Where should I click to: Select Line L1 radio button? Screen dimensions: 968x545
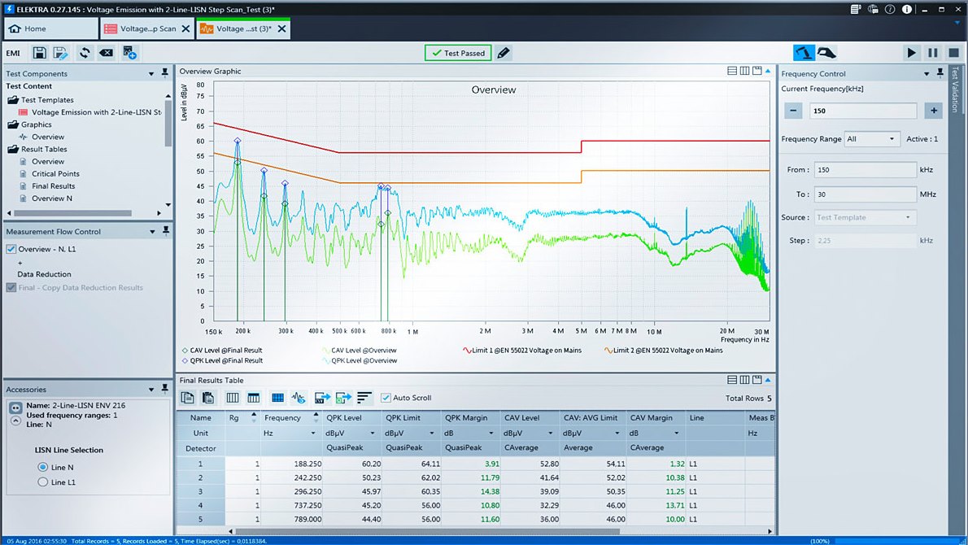pos(42,482)
